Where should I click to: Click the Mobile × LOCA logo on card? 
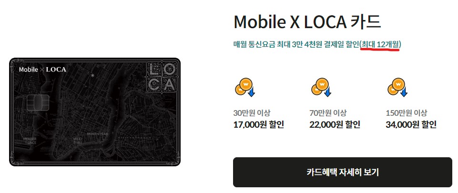click(x=42, y=70)
